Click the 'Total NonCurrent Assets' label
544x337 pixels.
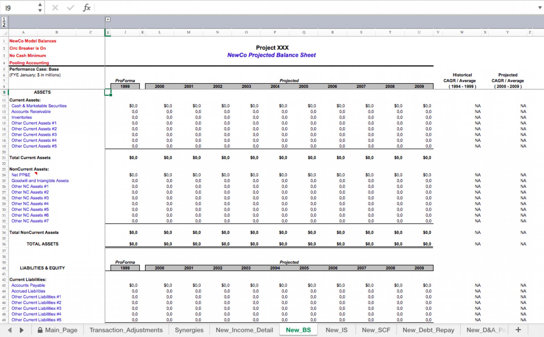(34, 233)
